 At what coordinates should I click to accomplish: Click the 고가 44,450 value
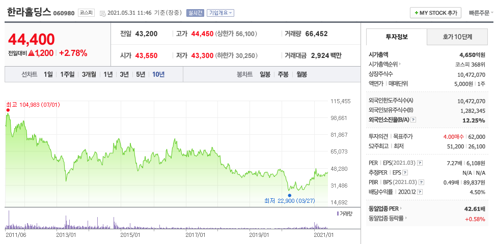[x=202, y=34]
